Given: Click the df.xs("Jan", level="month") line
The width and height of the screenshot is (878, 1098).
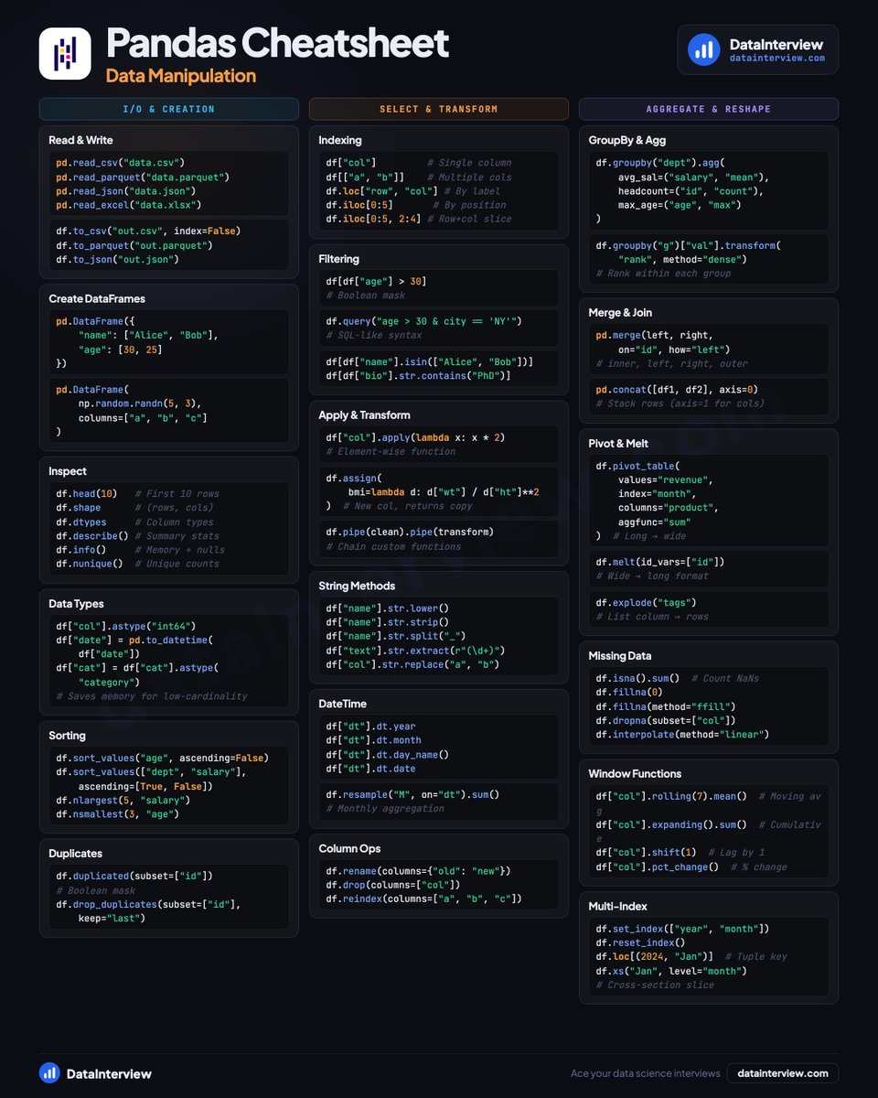Looking at the screenshot, I should (670, 971).
